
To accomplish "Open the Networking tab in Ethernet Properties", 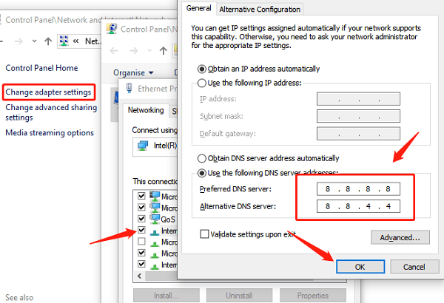I will [x=145, y=110].
